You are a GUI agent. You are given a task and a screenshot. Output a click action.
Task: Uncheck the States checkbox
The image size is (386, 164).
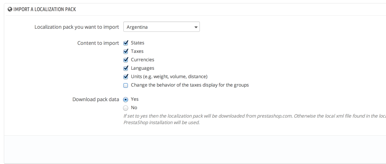pos(126,43)
